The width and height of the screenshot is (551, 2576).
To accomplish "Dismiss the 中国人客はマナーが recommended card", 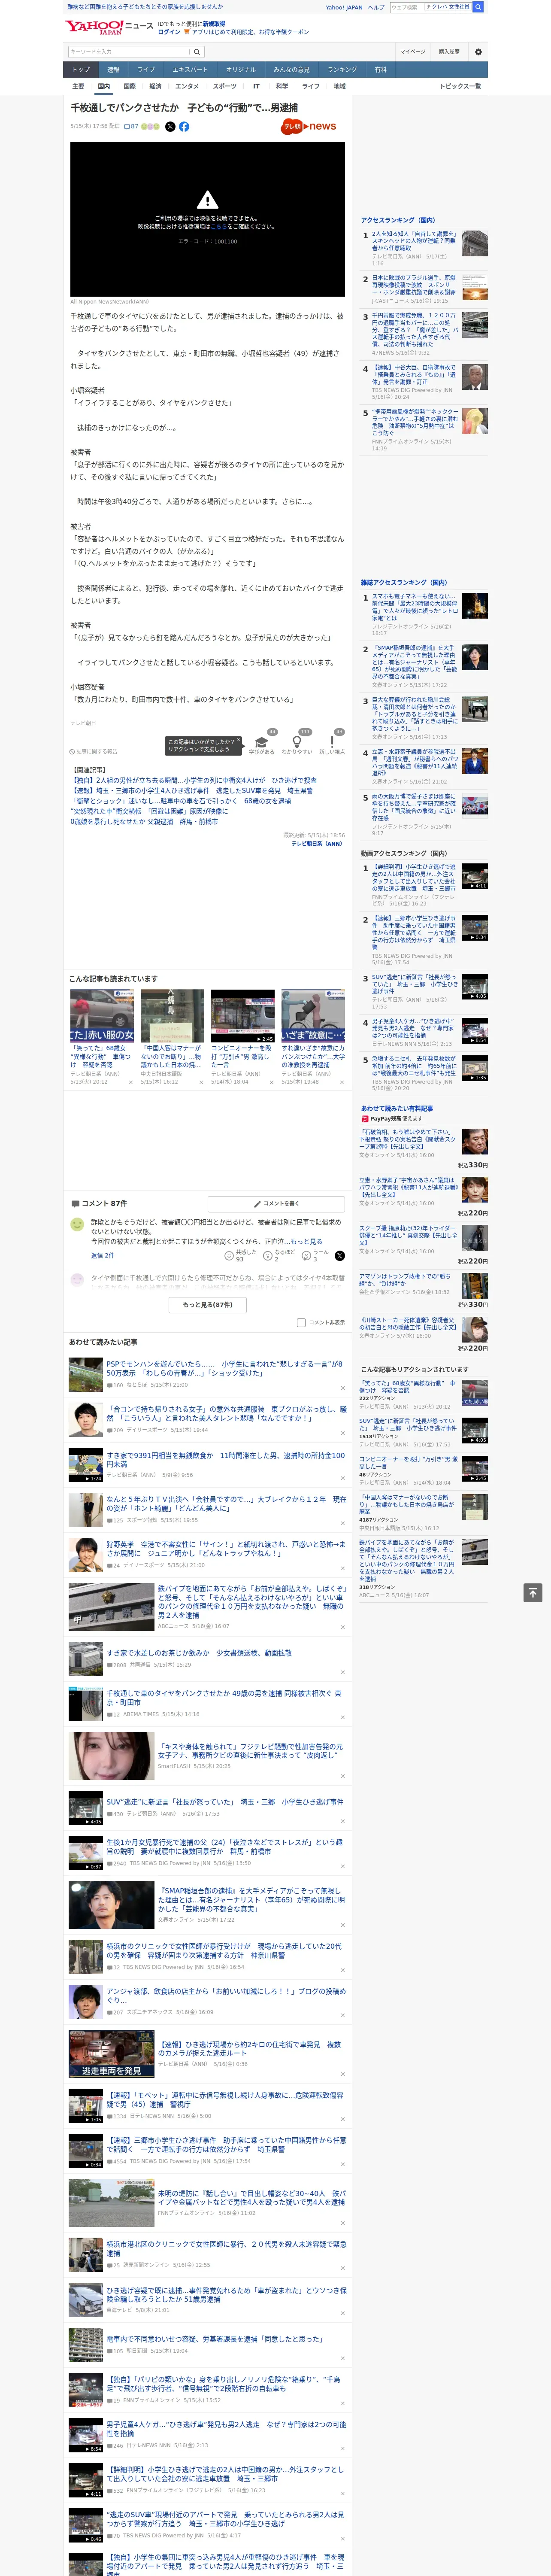I will coord(201,1082).
